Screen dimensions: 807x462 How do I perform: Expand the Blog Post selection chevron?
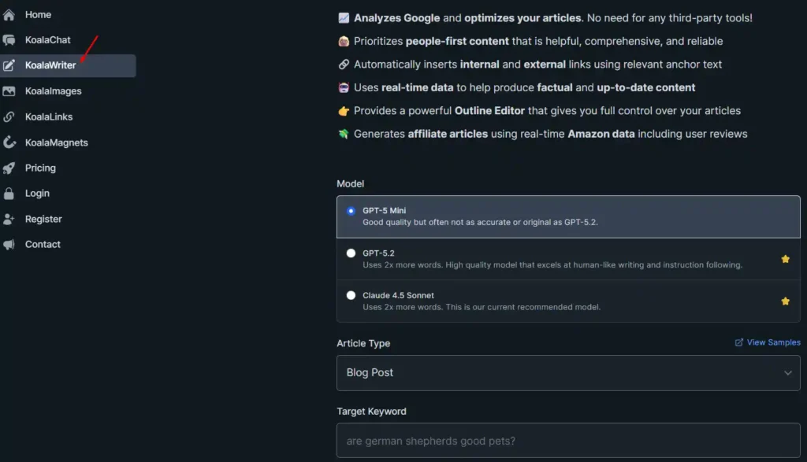click(789, 372)
